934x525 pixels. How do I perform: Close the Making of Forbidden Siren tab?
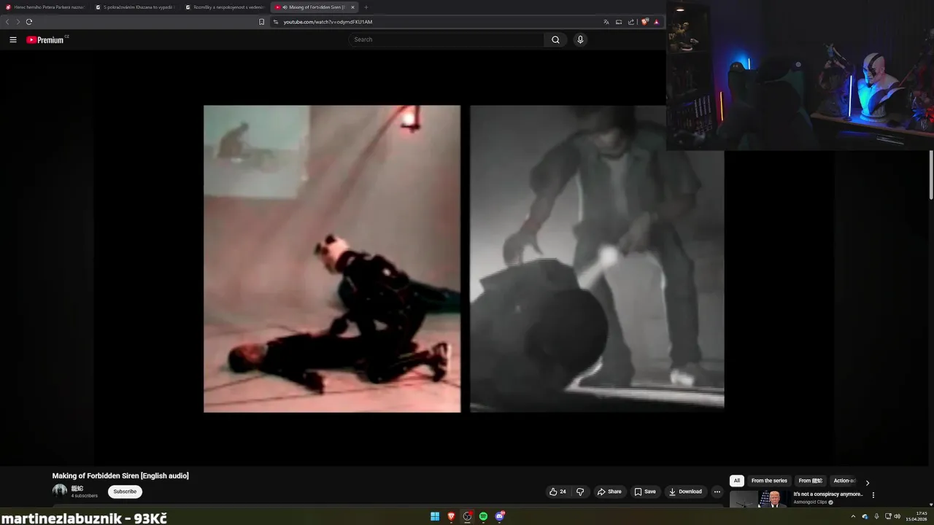352,7
